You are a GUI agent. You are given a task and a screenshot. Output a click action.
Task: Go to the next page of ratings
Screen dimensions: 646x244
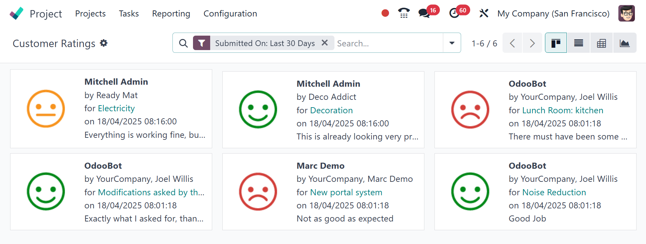[x=532, y=43]
